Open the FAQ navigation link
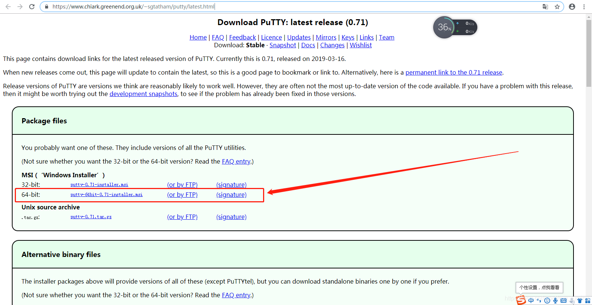This screenshot has width=592, height=305. click(x=218, y=37)
